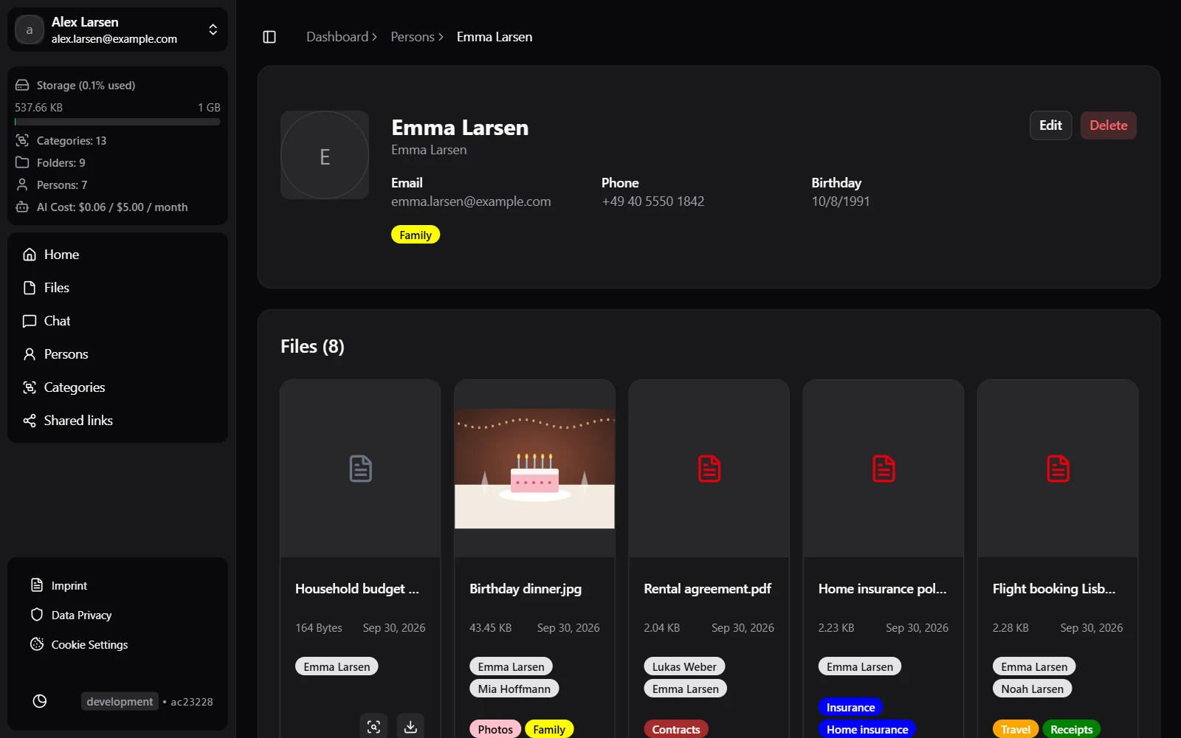The height and width of the screenshot is (738, 1181).
Task: Click the Data Privacy shield icon
Action: [37, 615]
